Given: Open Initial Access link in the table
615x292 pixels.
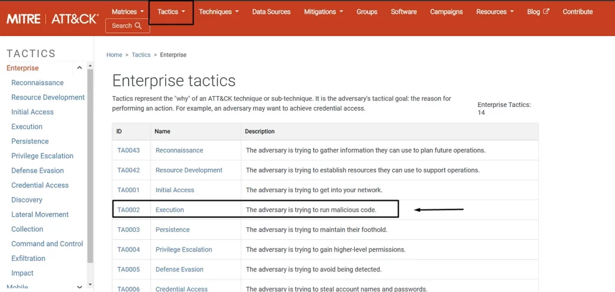Looking at the screenshot, I should coord(175,190).
